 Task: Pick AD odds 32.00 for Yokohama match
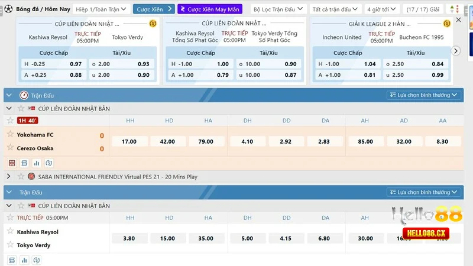coord(404,141)
